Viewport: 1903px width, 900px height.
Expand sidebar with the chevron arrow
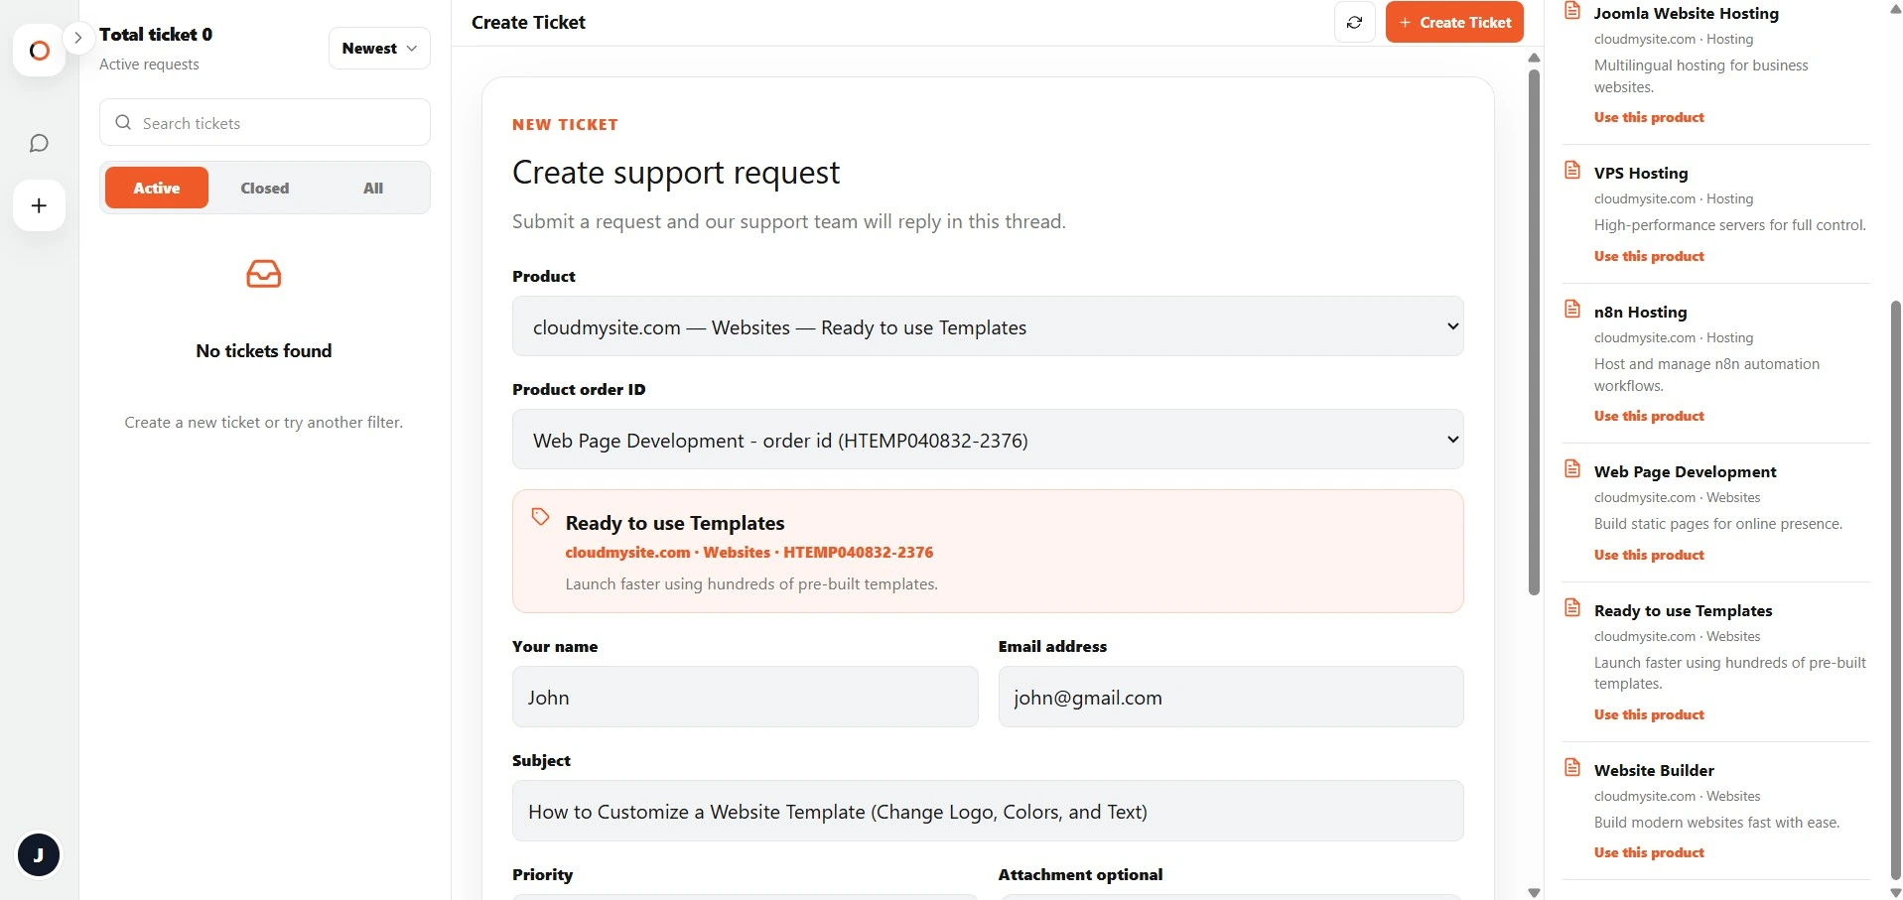77,38
